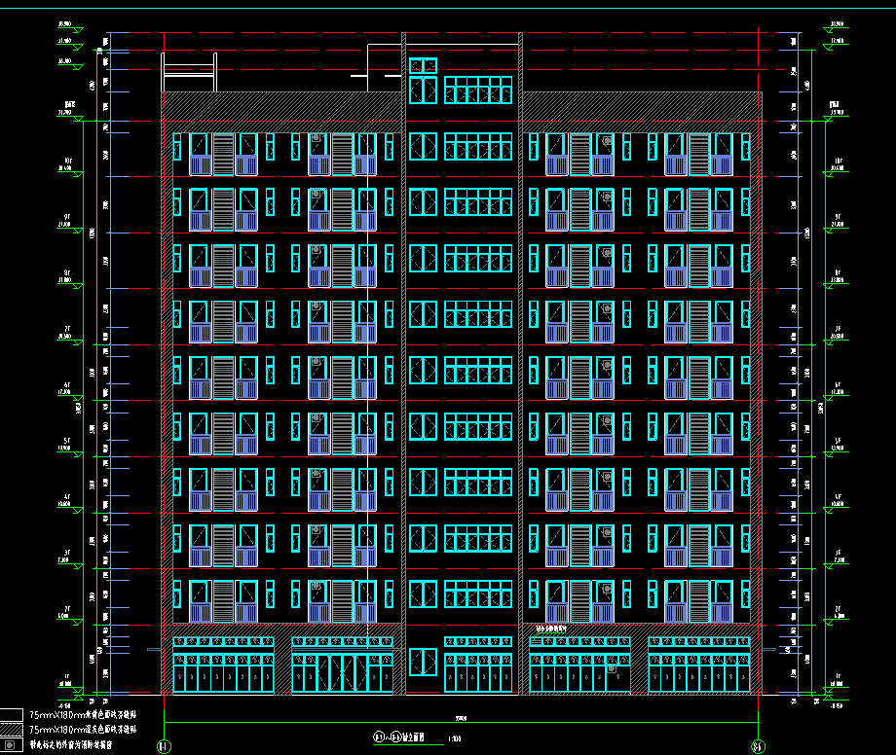Click the blank white legend swatch
896x755 pixels.
point(11,715)
